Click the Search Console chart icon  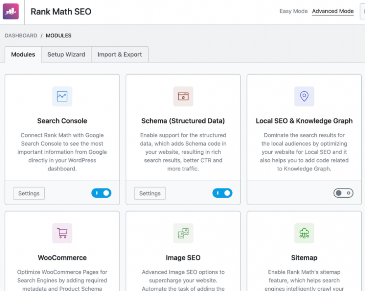(62, 97)
